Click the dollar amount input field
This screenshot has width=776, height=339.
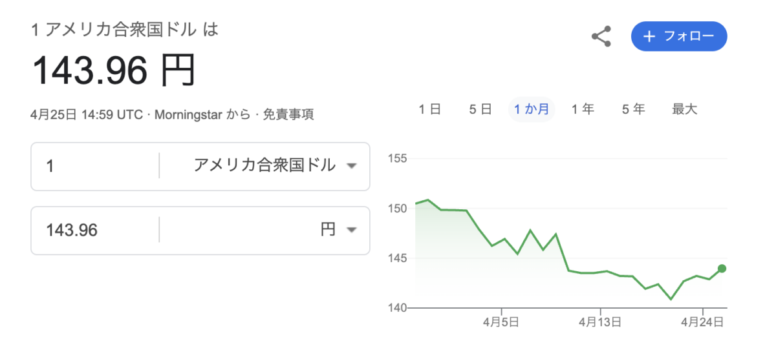click(x=95, y=166)
